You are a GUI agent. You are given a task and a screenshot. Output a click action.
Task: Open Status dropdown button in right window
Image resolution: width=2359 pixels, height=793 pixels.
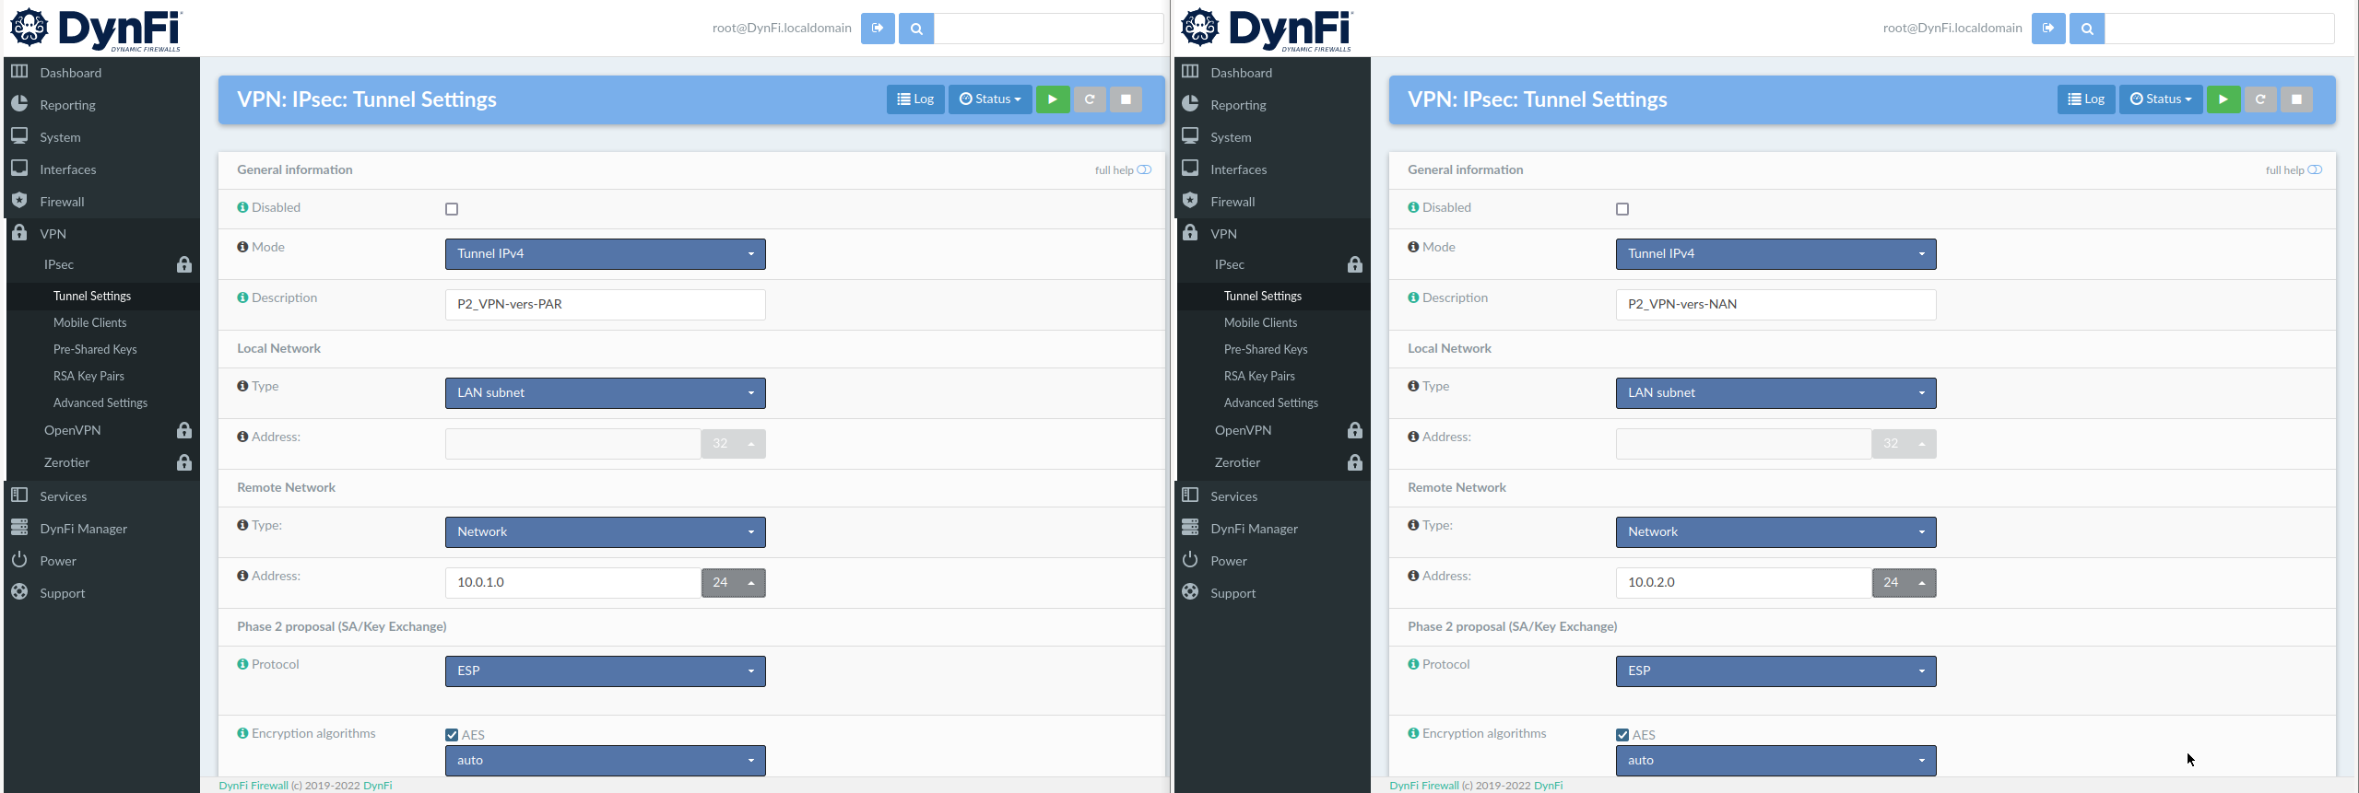(2160, 99)
